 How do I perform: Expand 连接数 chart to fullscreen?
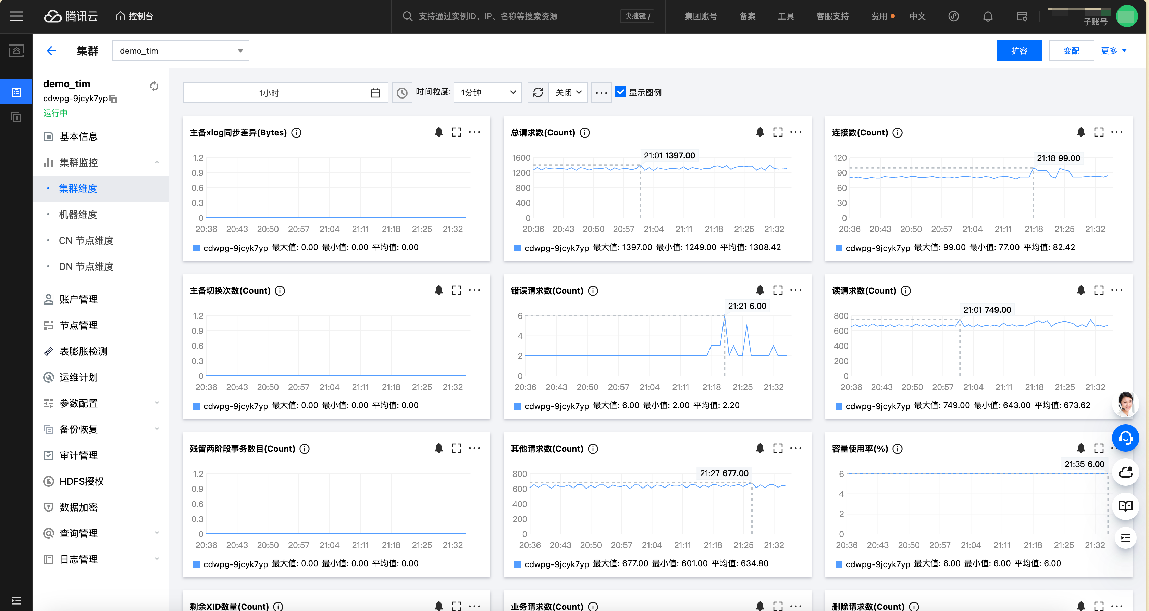point(1099,132)
